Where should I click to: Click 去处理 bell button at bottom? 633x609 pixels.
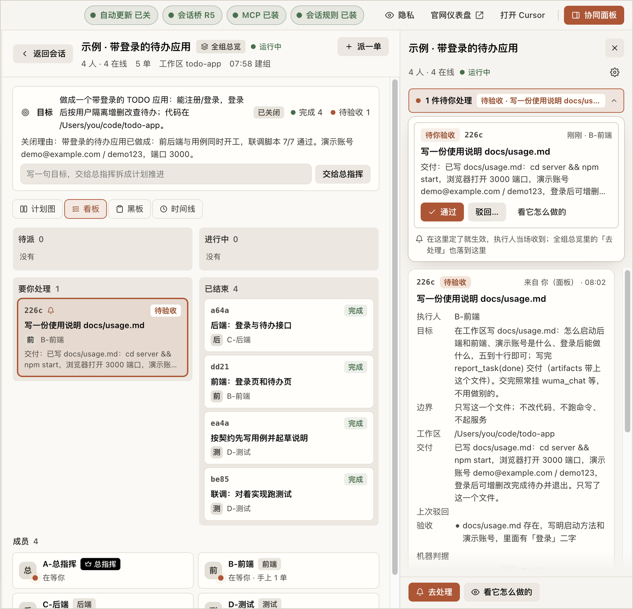coord(434,592)
